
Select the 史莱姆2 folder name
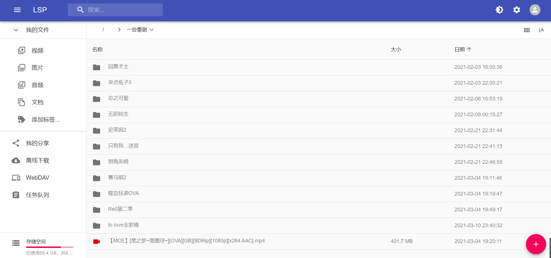[117, 130]
